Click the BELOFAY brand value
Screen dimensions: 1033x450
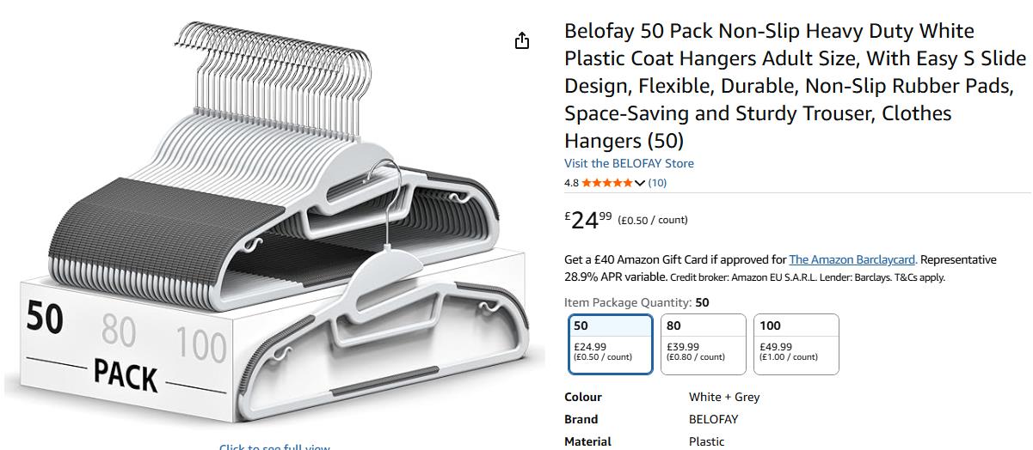coord(713,419)
